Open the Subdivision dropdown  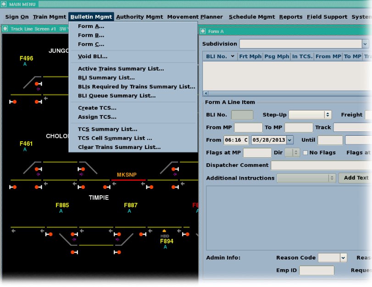pos(365,44)
